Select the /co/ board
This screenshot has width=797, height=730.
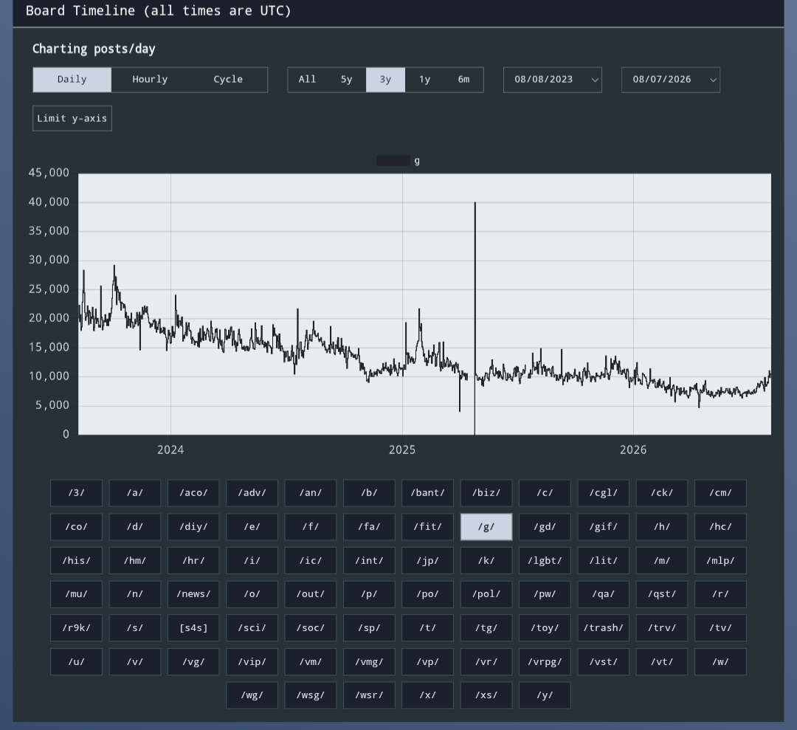point(76,527)
